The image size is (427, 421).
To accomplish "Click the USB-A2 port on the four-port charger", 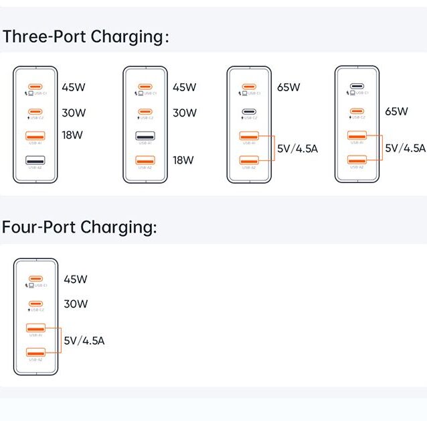I will [35, 353].
